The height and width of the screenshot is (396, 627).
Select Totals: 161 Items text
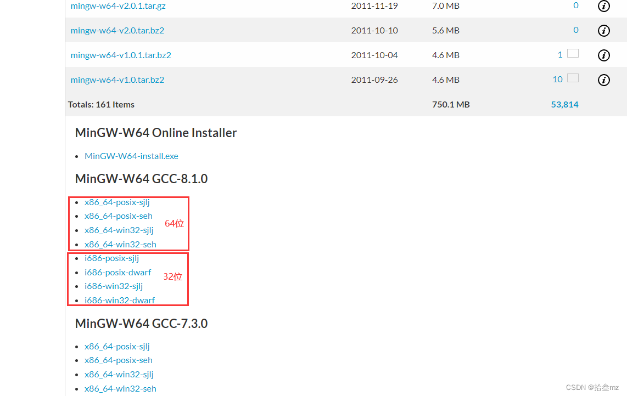(101, 105)
